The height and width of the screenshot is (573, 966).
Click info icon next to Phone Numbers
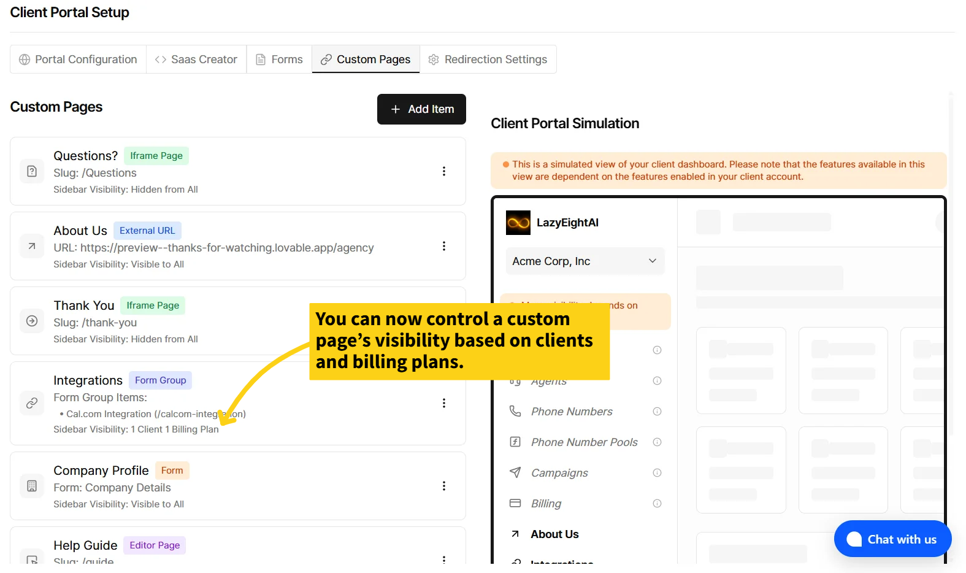pyautogui.click(x=657, y=412)
